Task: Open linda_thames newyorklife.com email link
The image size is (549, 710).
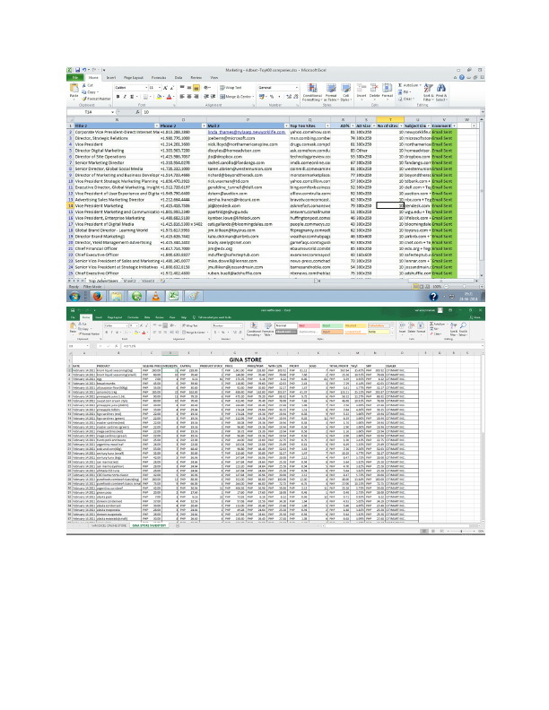Action: point(247,132)
